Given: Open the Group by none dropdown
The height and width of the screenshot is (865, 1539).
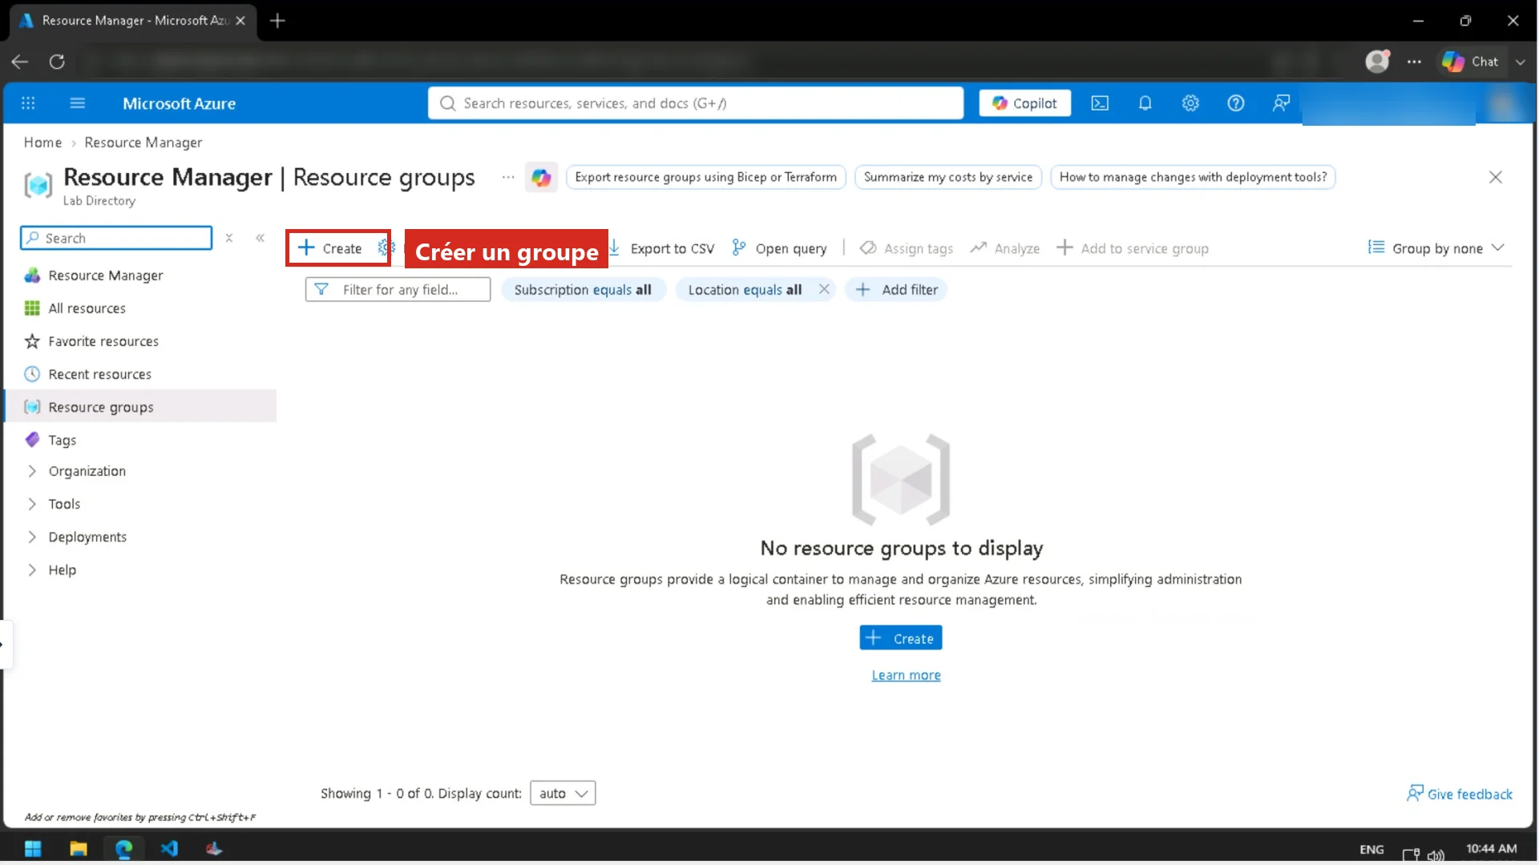Looking at the screenshot, I should click(x=1436, y=248).
